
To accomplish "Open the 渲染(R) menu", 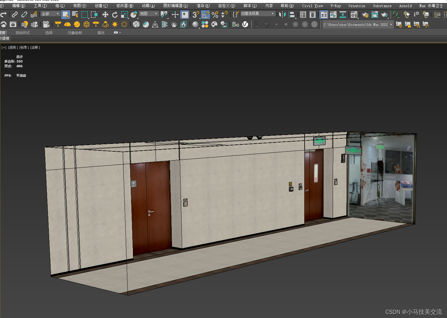I will (x=203, y=6).
